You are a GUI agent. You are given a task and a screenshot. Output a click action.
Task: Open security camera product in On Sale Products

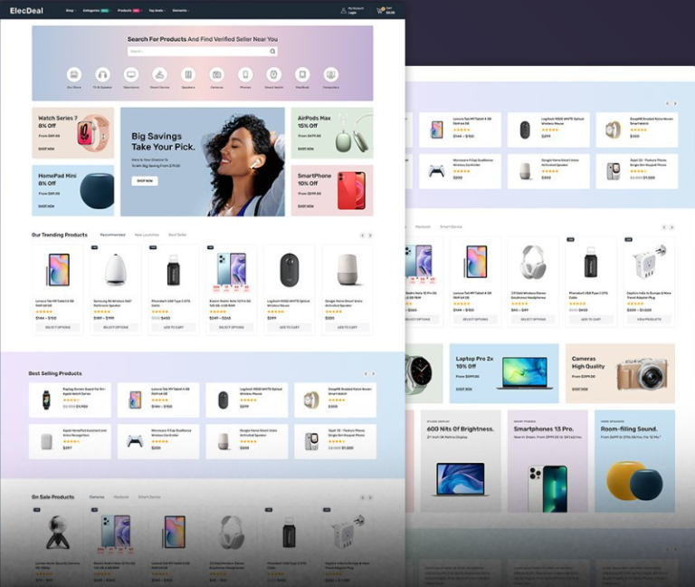coord(58,533)
